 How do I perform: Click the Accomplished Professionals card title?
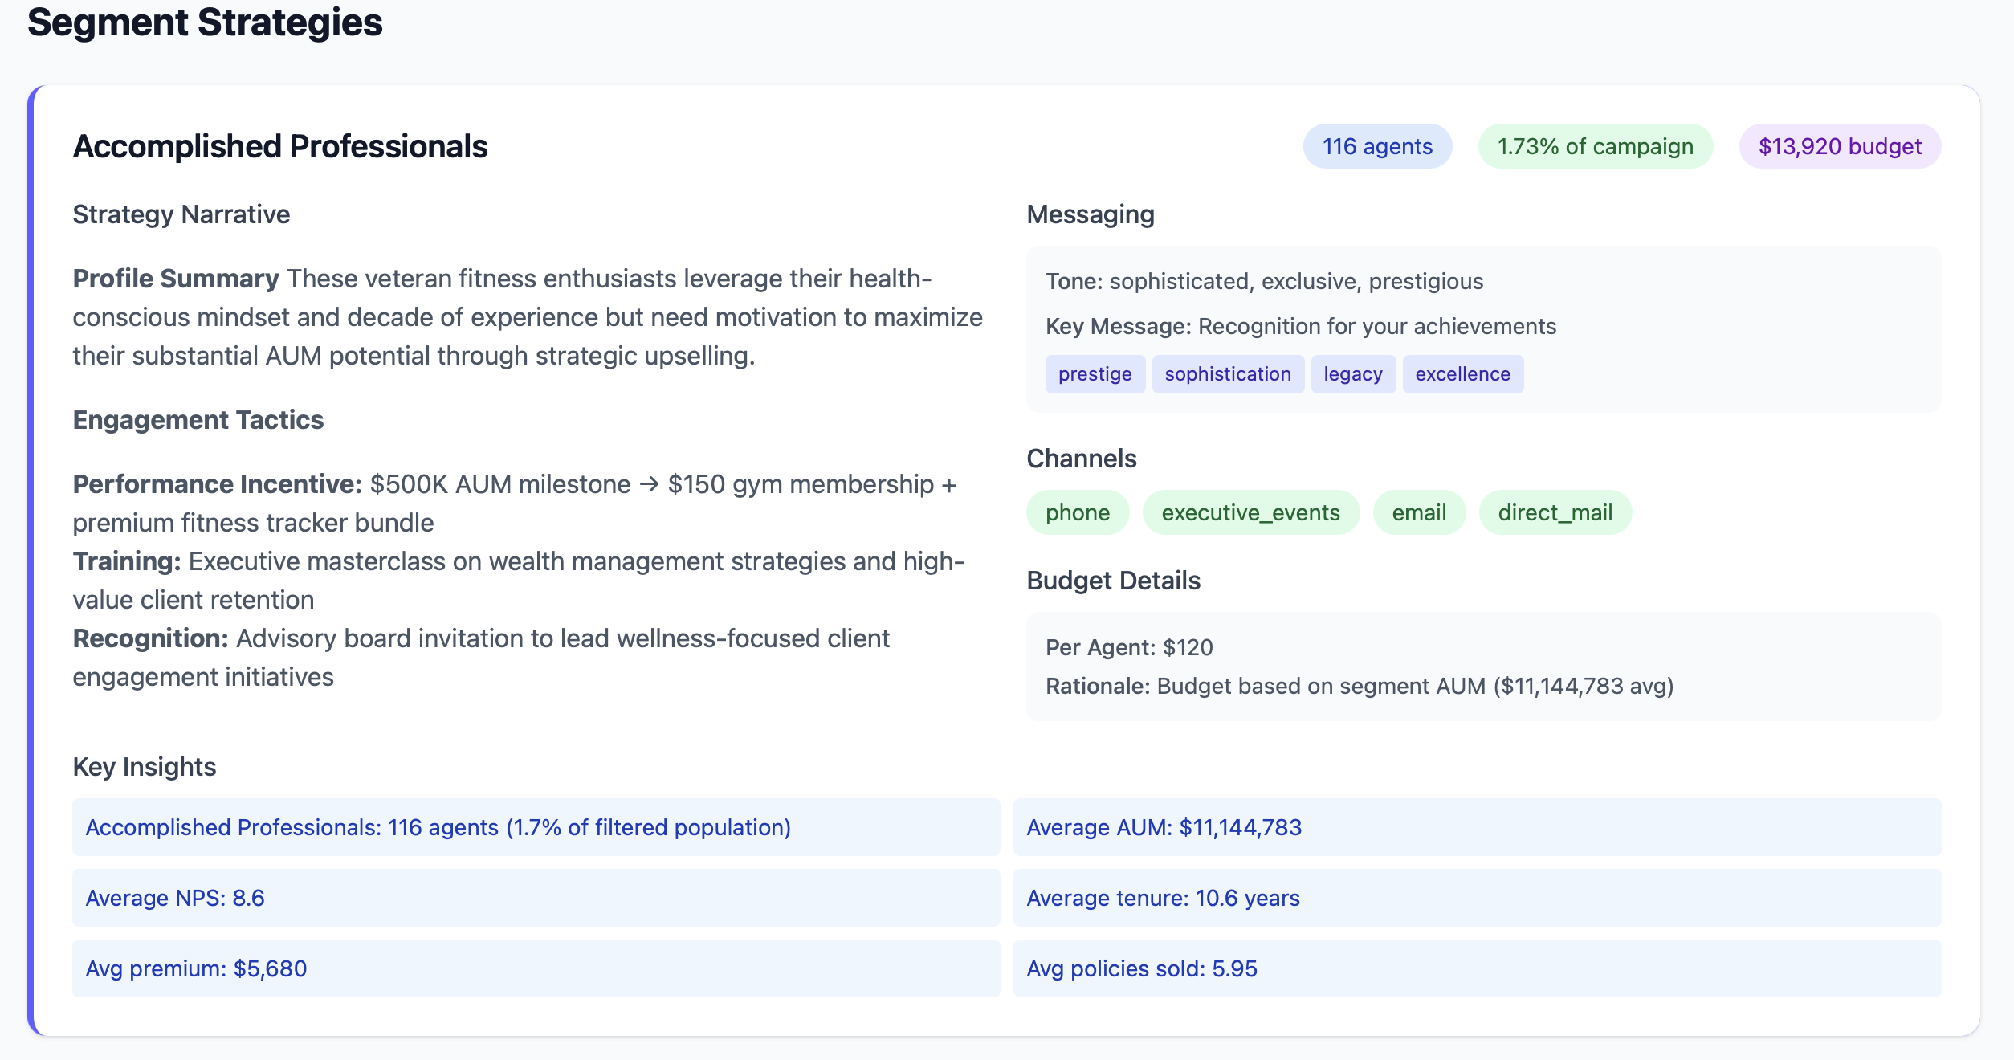pos(280,147)
